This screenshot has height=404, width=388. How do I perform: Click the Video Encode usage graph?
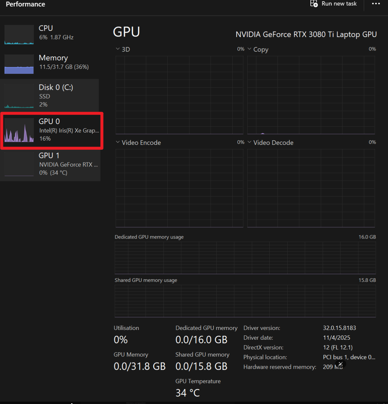(x=179, y=188)
